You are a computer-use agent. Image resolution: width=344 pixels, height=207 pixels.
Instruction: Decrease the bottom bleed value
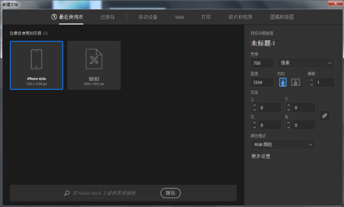[289, 110]
